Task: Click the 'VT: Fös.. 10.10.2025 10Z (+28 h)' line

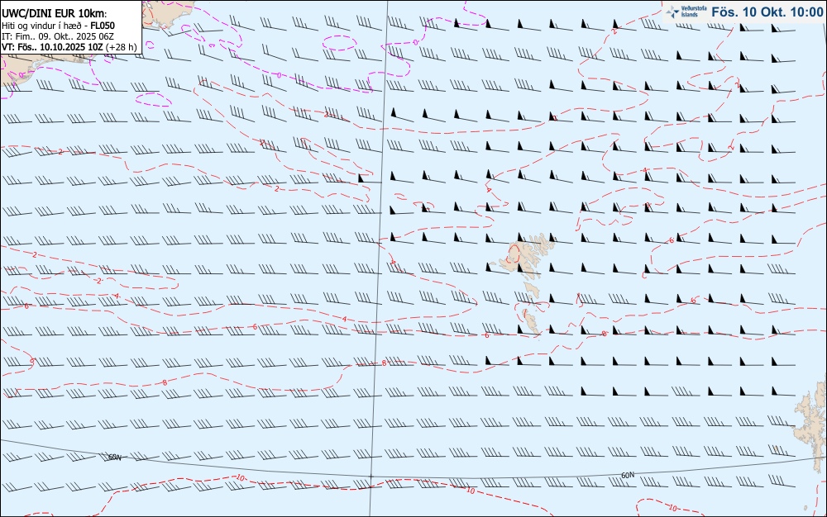Action: click(x=69, y=47)
